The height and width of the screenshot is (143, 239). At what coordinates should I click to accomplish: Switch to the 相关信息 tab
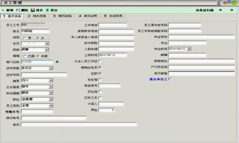click(x=37, y=16)
